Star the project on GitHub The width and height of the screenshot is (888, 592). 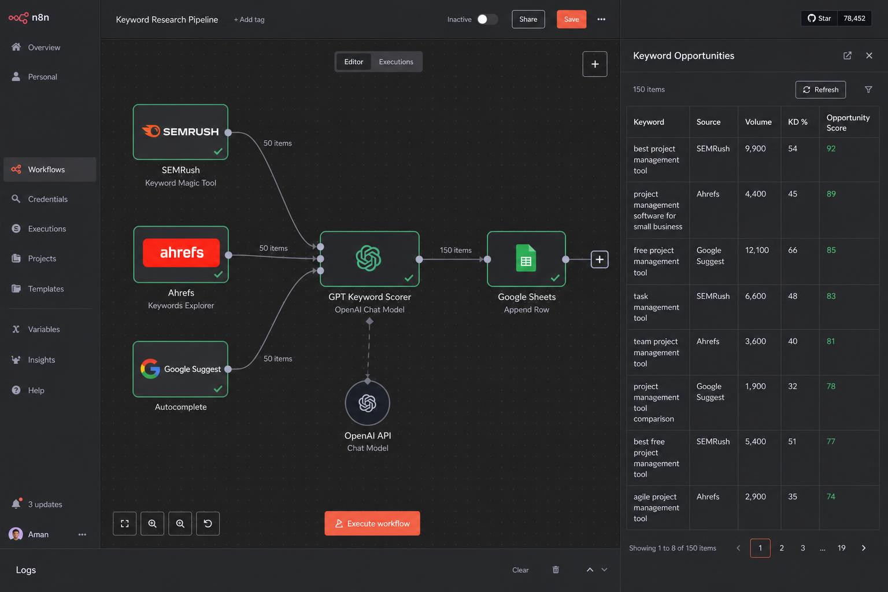click(819, 18)
